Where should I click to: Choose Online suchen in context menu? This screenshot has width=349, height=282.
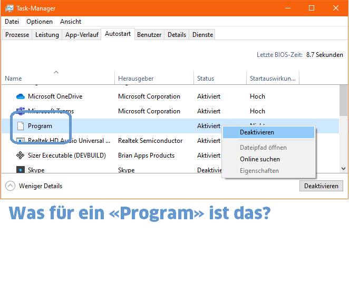[x=260, y=159]
